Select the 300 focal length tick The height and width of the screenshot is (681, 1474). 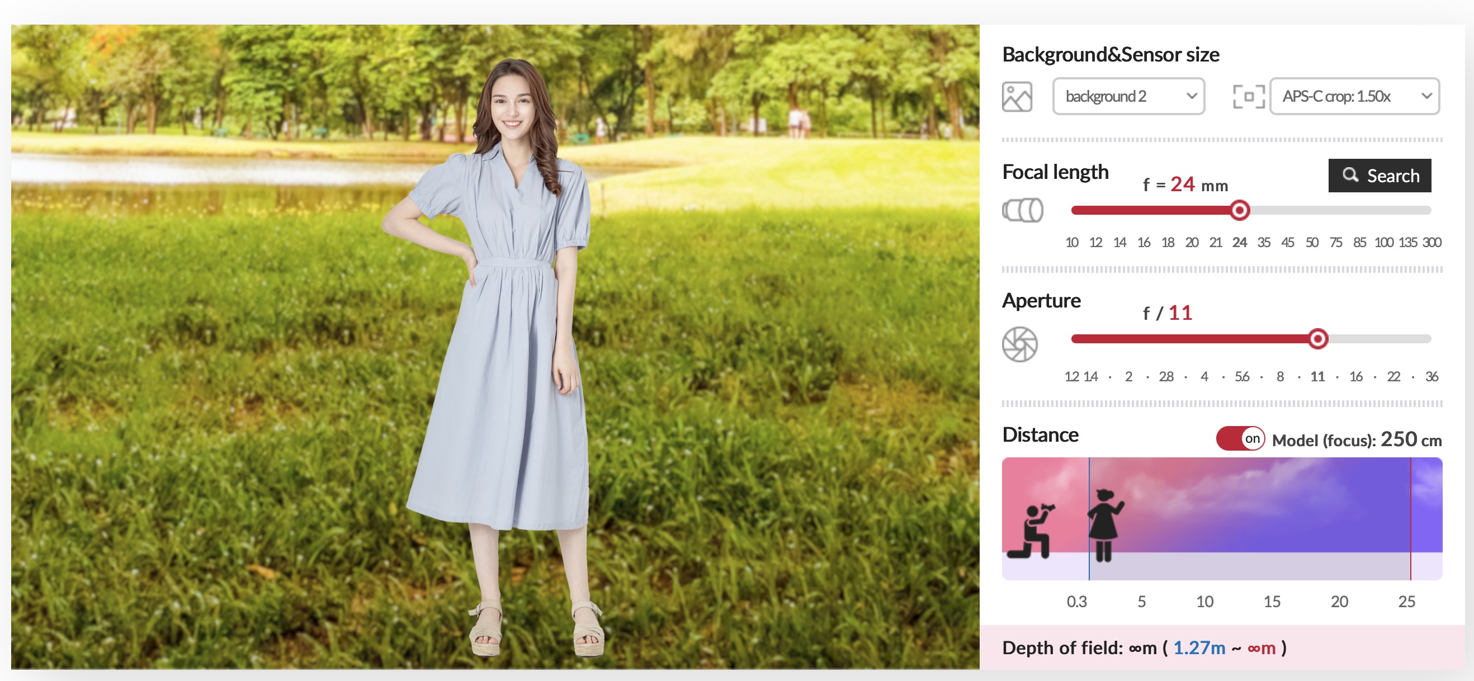(x=1432, y=242)
